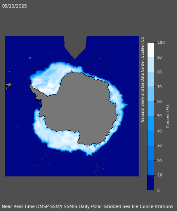Click the Weddell Sea white ice area
This screenshot has width=177, height=211.
(x=46, y=80)
